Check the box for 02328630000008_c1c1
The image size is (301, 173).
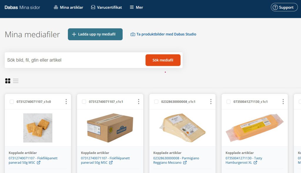click(156, 102)
